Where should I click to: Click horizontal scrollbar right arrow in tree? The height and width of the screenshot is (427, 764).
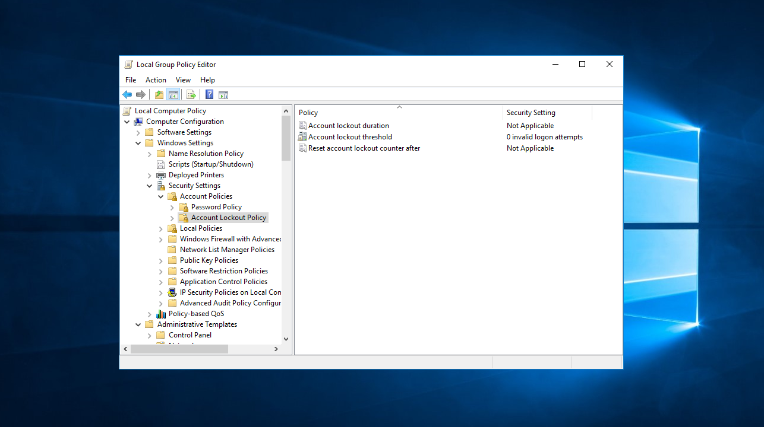click(276, 349)
